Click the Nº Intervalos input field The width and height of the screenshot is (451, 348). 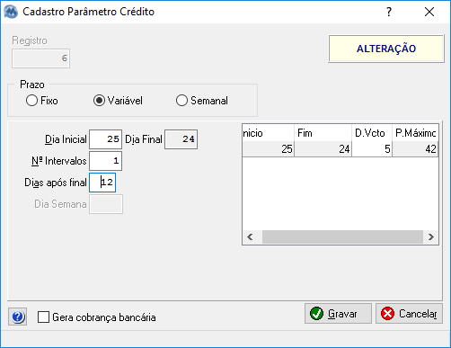point(105,161)
